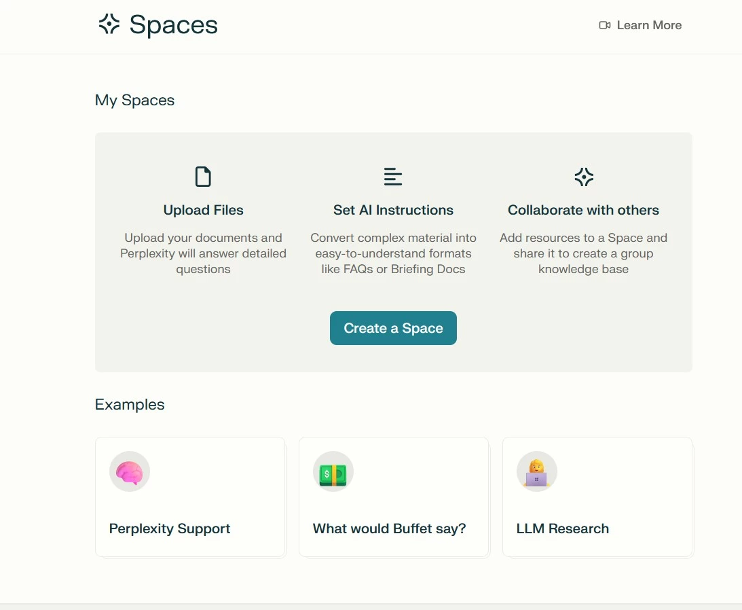The width and height of the screenshot is (742, 610).
Task: Click the text 'Add resources to a Space and share it'
Action: click(x=583, y=245)
